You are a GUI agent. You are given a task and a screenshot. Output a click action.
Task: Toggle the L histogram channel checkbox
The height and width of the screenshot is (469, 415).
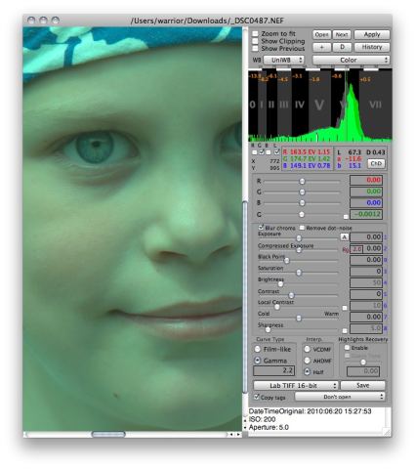click(x=276, y=152)
